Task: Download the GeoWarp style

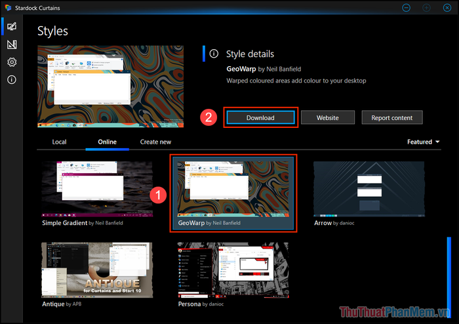Action: pyautogui.click(x=260, y=117)
